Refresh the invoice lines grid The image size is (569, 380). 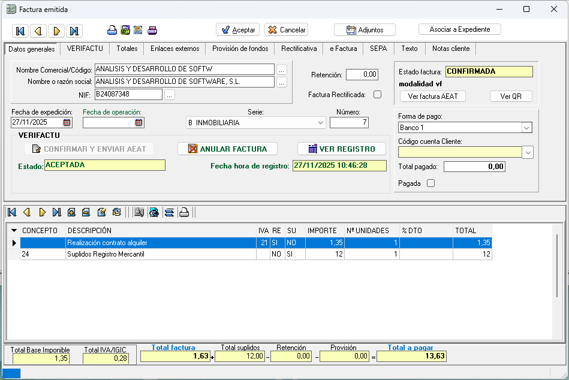tap(116, 212)
